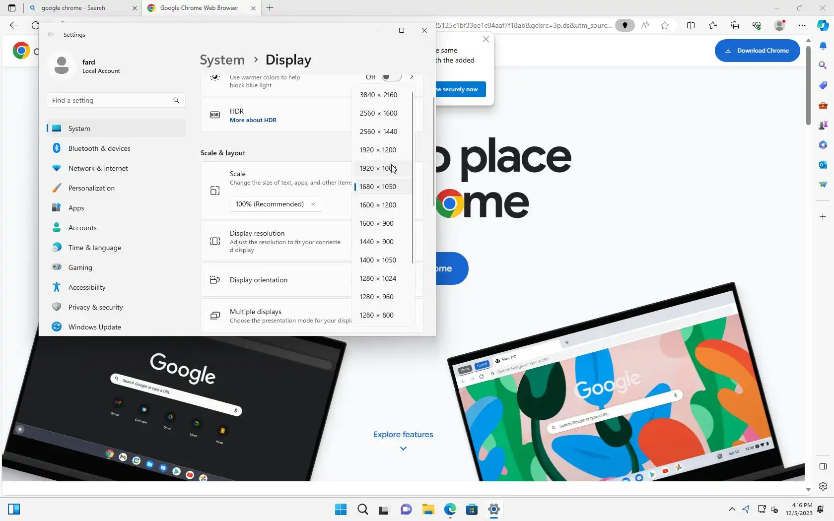Open the 100% (Recommended) scale dropdown
834x521 pixels.
[x=276, y=204]
